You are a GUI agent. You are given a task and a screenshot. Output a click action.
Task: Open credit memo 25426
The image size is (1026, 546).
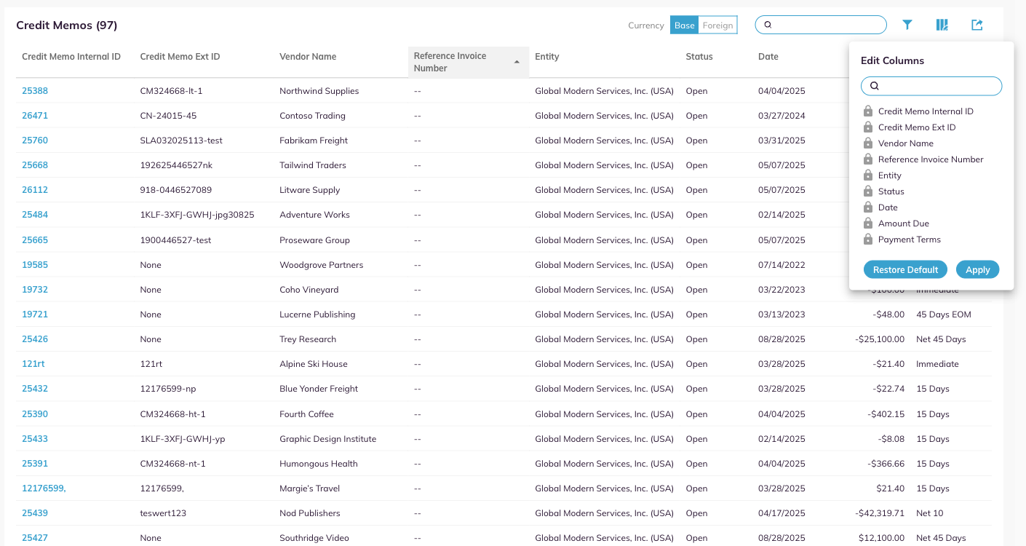tap(35, 339)
